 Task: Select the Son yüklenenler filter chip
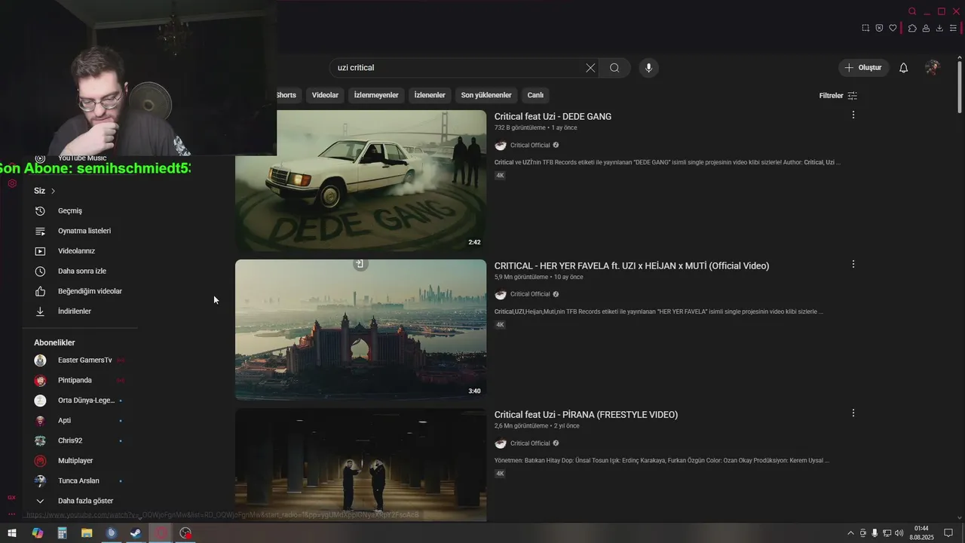486,95
